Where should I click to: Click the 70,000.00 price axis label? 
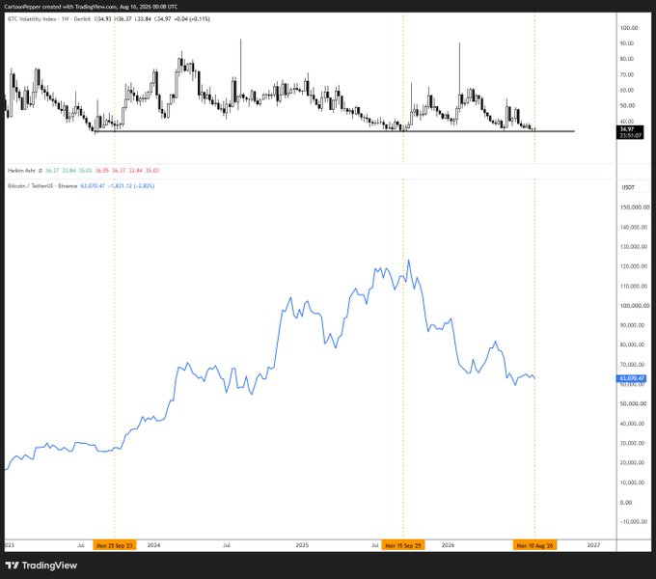pos(632,365)
